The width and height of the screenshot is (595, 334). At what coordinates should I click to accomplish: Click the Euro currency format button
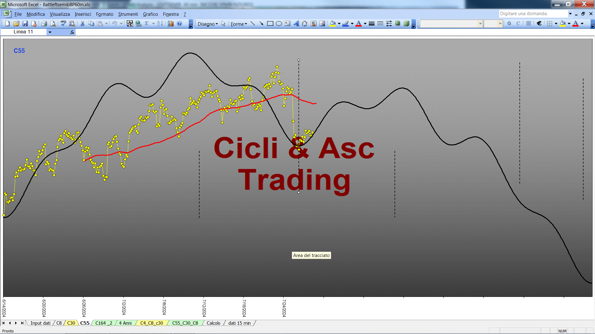pyautogui.click(x=539, y=24)
